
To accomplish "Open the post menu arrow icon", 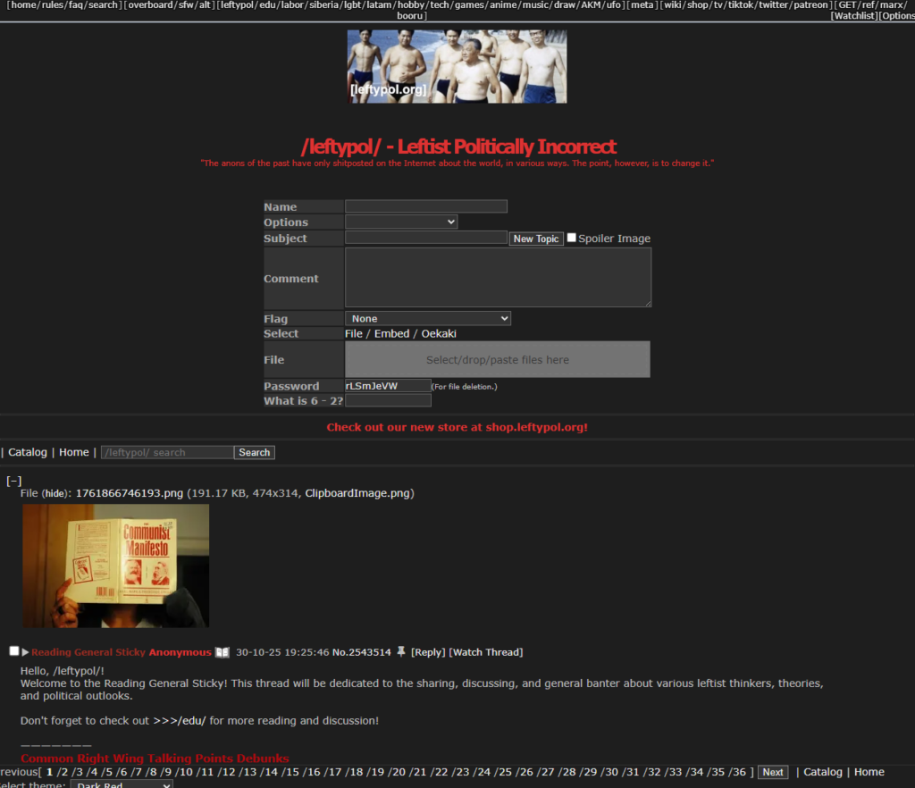I will click(x=25, y=652).
